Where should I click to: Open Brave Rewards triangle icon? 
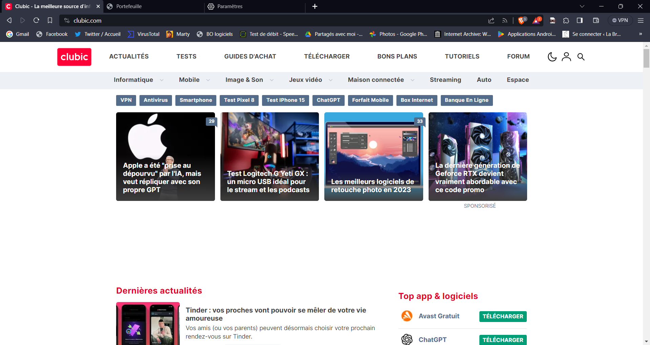536,20
